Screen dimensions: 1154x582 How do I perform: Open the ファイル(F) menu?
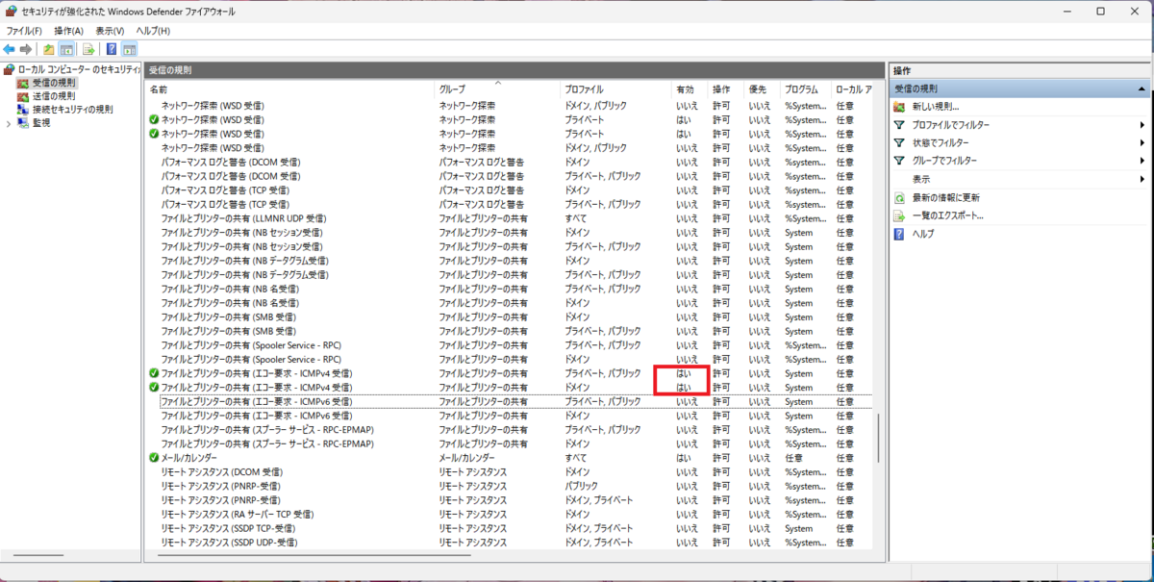[x=24, y=31]
